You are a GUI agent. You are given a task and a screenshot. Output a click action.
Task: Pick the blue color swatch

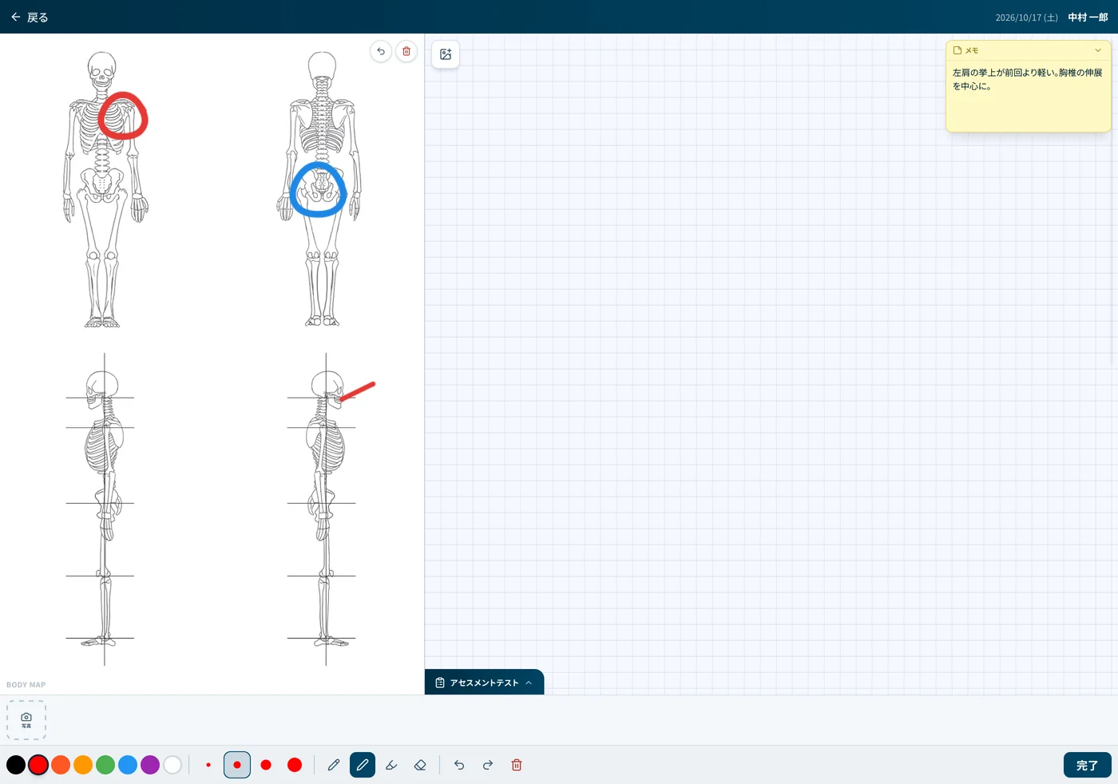point(128,765)
